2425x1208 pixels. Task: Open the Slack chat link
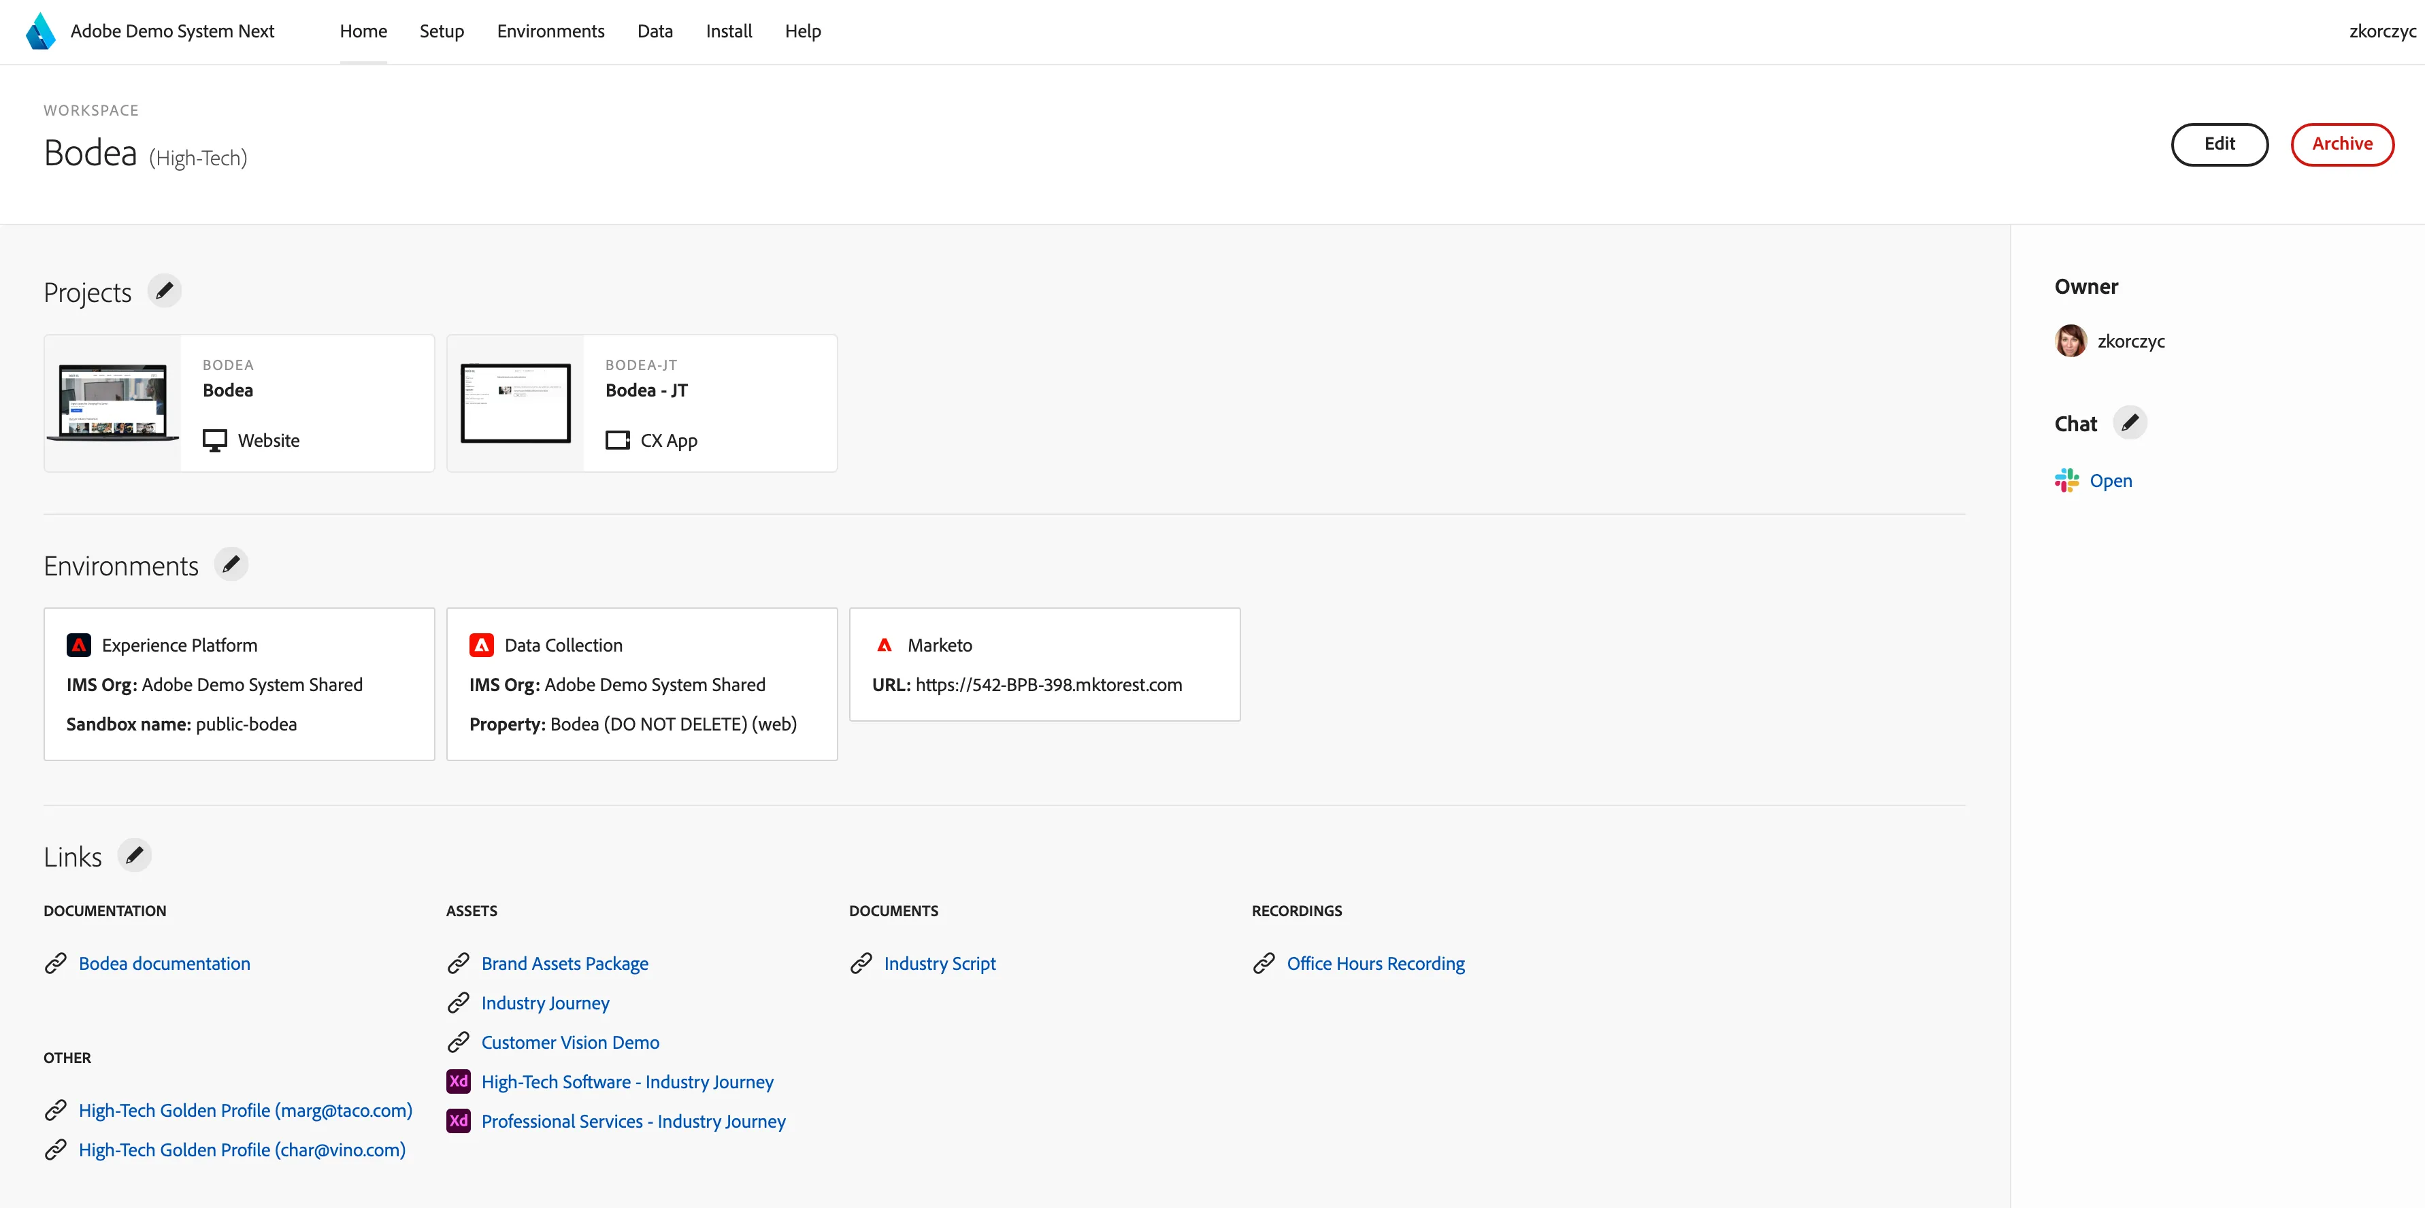[x=2111, y=481]
